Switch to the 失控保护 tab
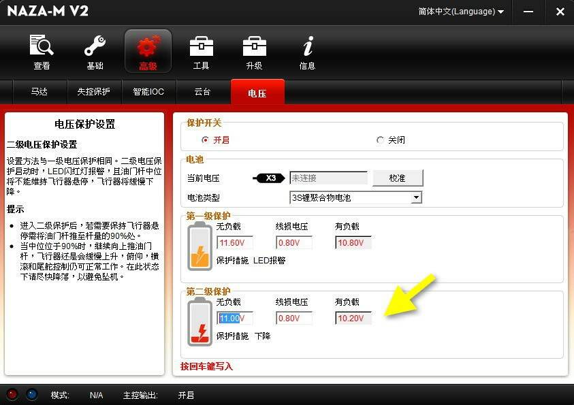Viewport: 574px width, 405px height. coord(94,92)
